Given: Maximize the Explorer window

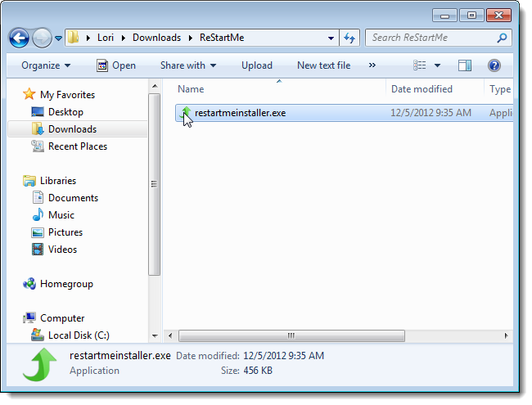Looking at the screenshot, I should pos(471,16).
